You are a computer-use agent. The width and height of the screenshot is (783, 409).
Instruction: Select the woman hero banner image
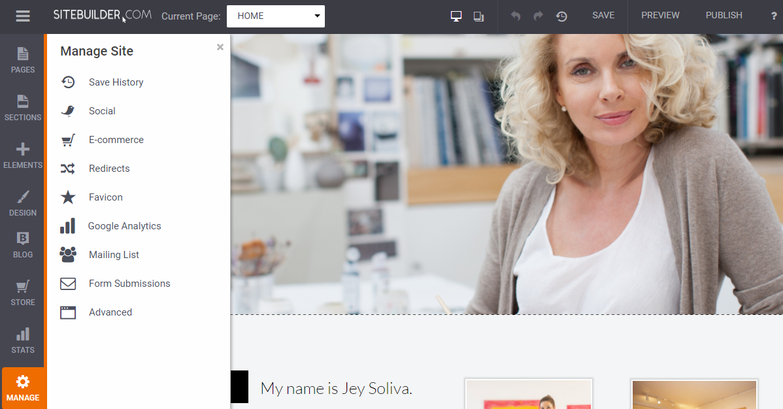click(507, 174)
